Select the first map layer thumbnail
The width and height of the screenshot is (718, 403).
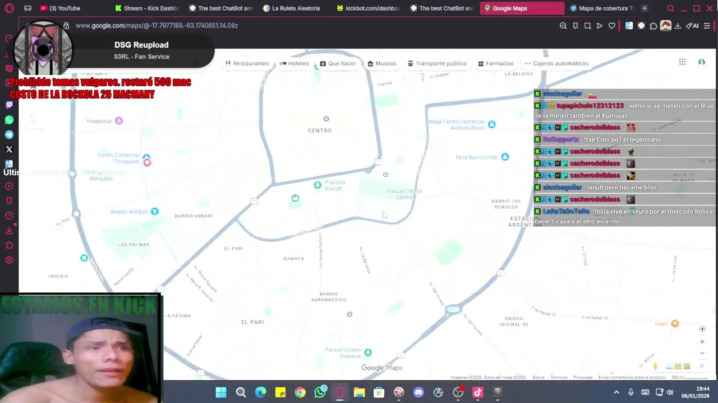pyautogui.click(x=669, y=367)
